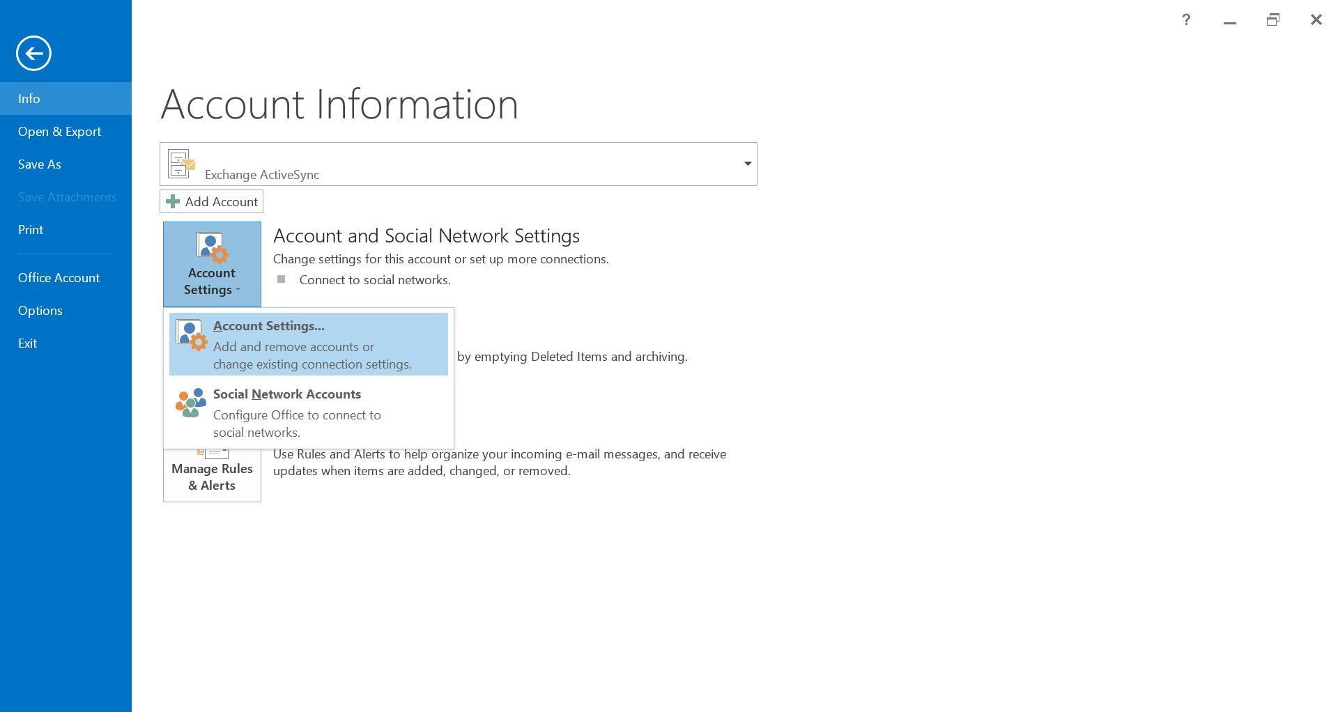Image resolution: width=1338 pixels, height=712 pixels.
Task: Expand the account selector dropdown arrow
Action: 747,164
